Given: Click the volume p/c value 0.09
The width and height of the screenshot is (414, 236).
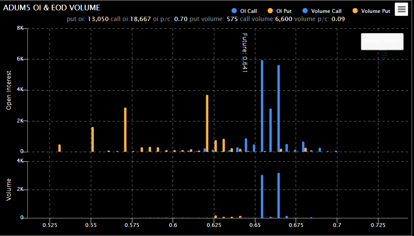Looking at the screenshot, I should 338,19.
